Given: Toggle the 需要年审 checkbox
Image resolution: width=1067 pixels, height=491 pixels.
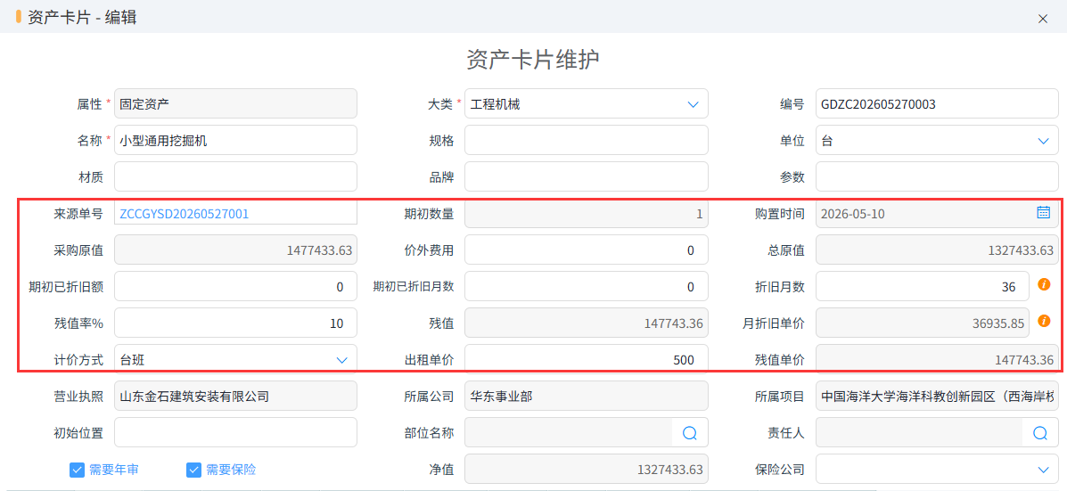Looking at the screenshot, I should pos(77,470).
